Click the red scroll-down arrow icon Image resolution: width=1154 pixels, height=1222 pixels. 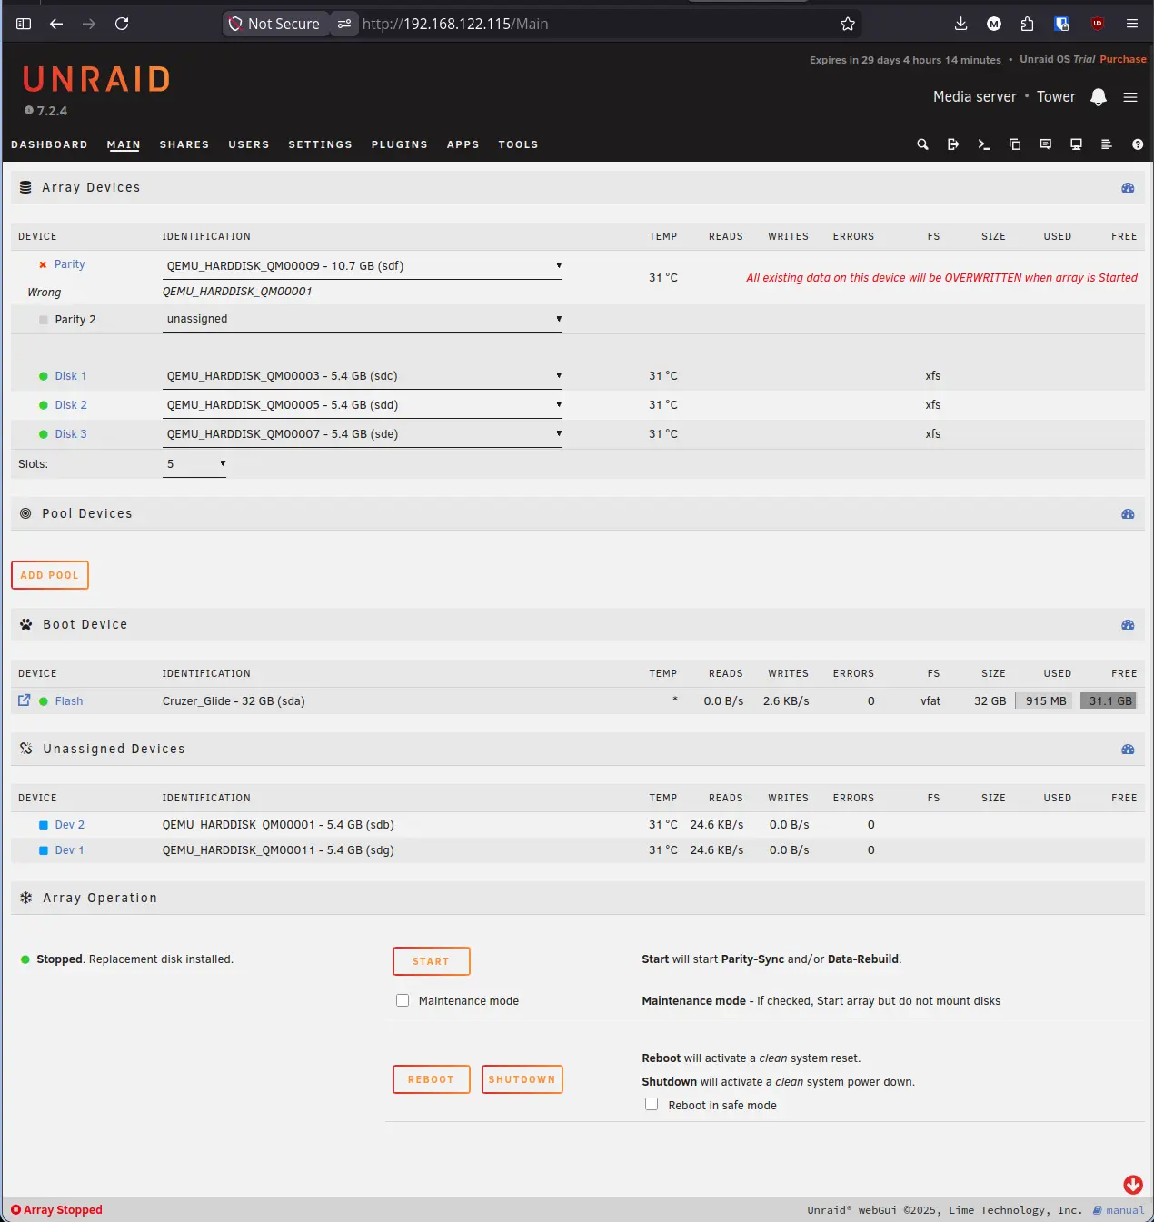(x=1133, y=1185)
